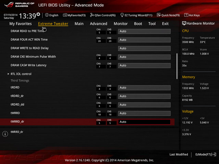Image resolution: width=219 pixels, height=164 pixels.
Task: Open EZ Tuning Wizard lightbulb icon
Action: (x=122, y=15)
